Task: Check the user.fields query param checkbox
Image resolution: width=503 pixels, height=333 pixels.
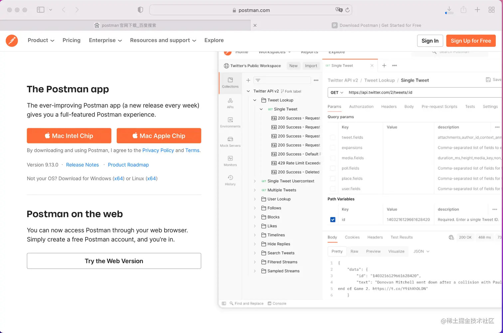Action: 333,189
